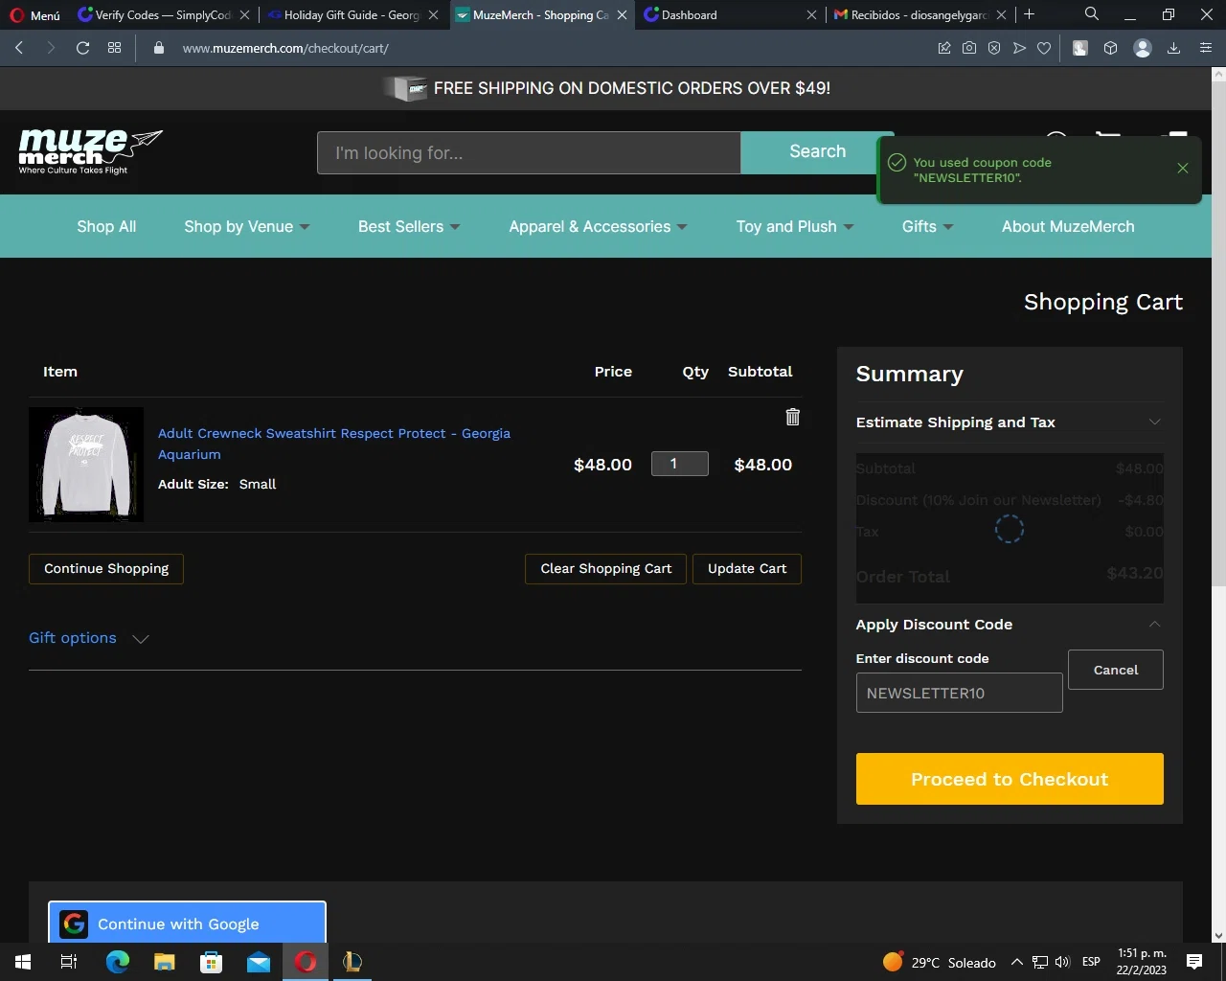The image size is (1226, 981).
Task: Open browser downloads panel
Action: [x=1173, y=48]
